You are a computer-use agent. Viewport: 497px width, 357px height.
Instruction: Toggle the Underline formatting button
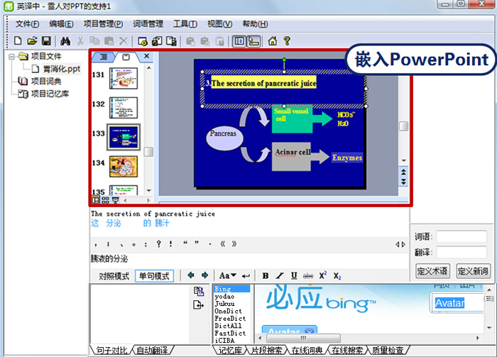click(x=295, y=275)
